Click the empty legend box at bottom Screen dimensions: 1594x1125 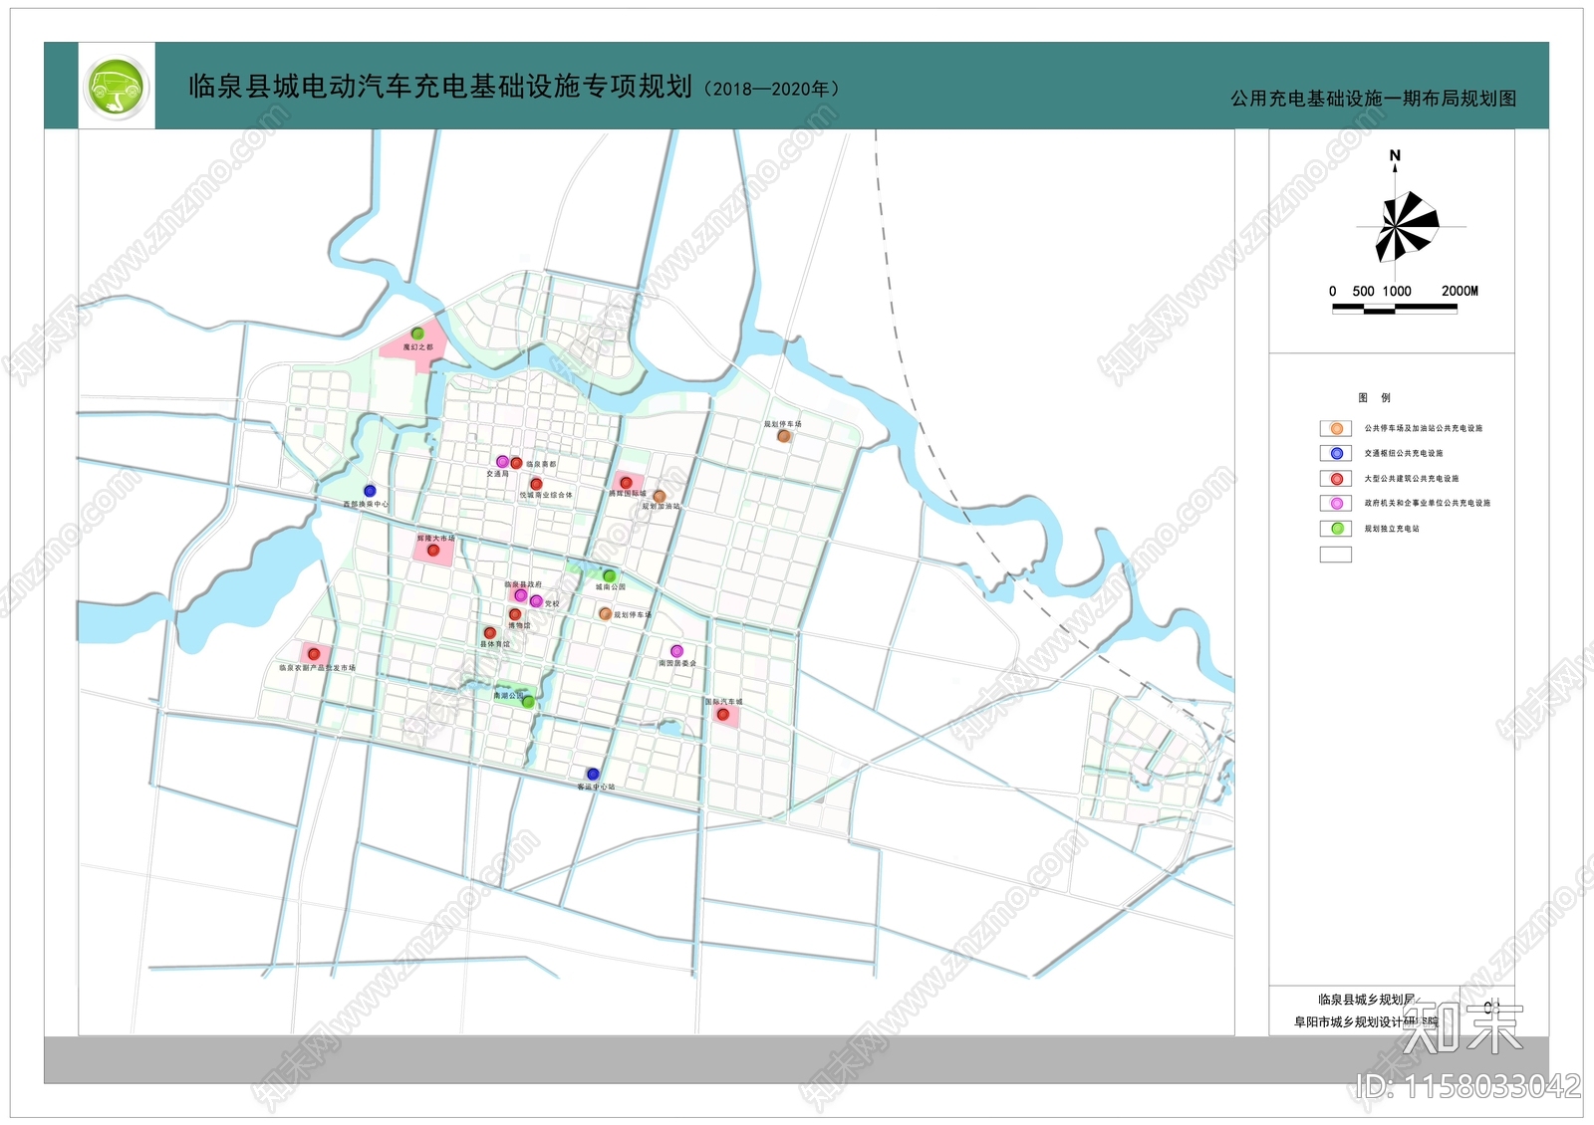[x=1336, y=555]
